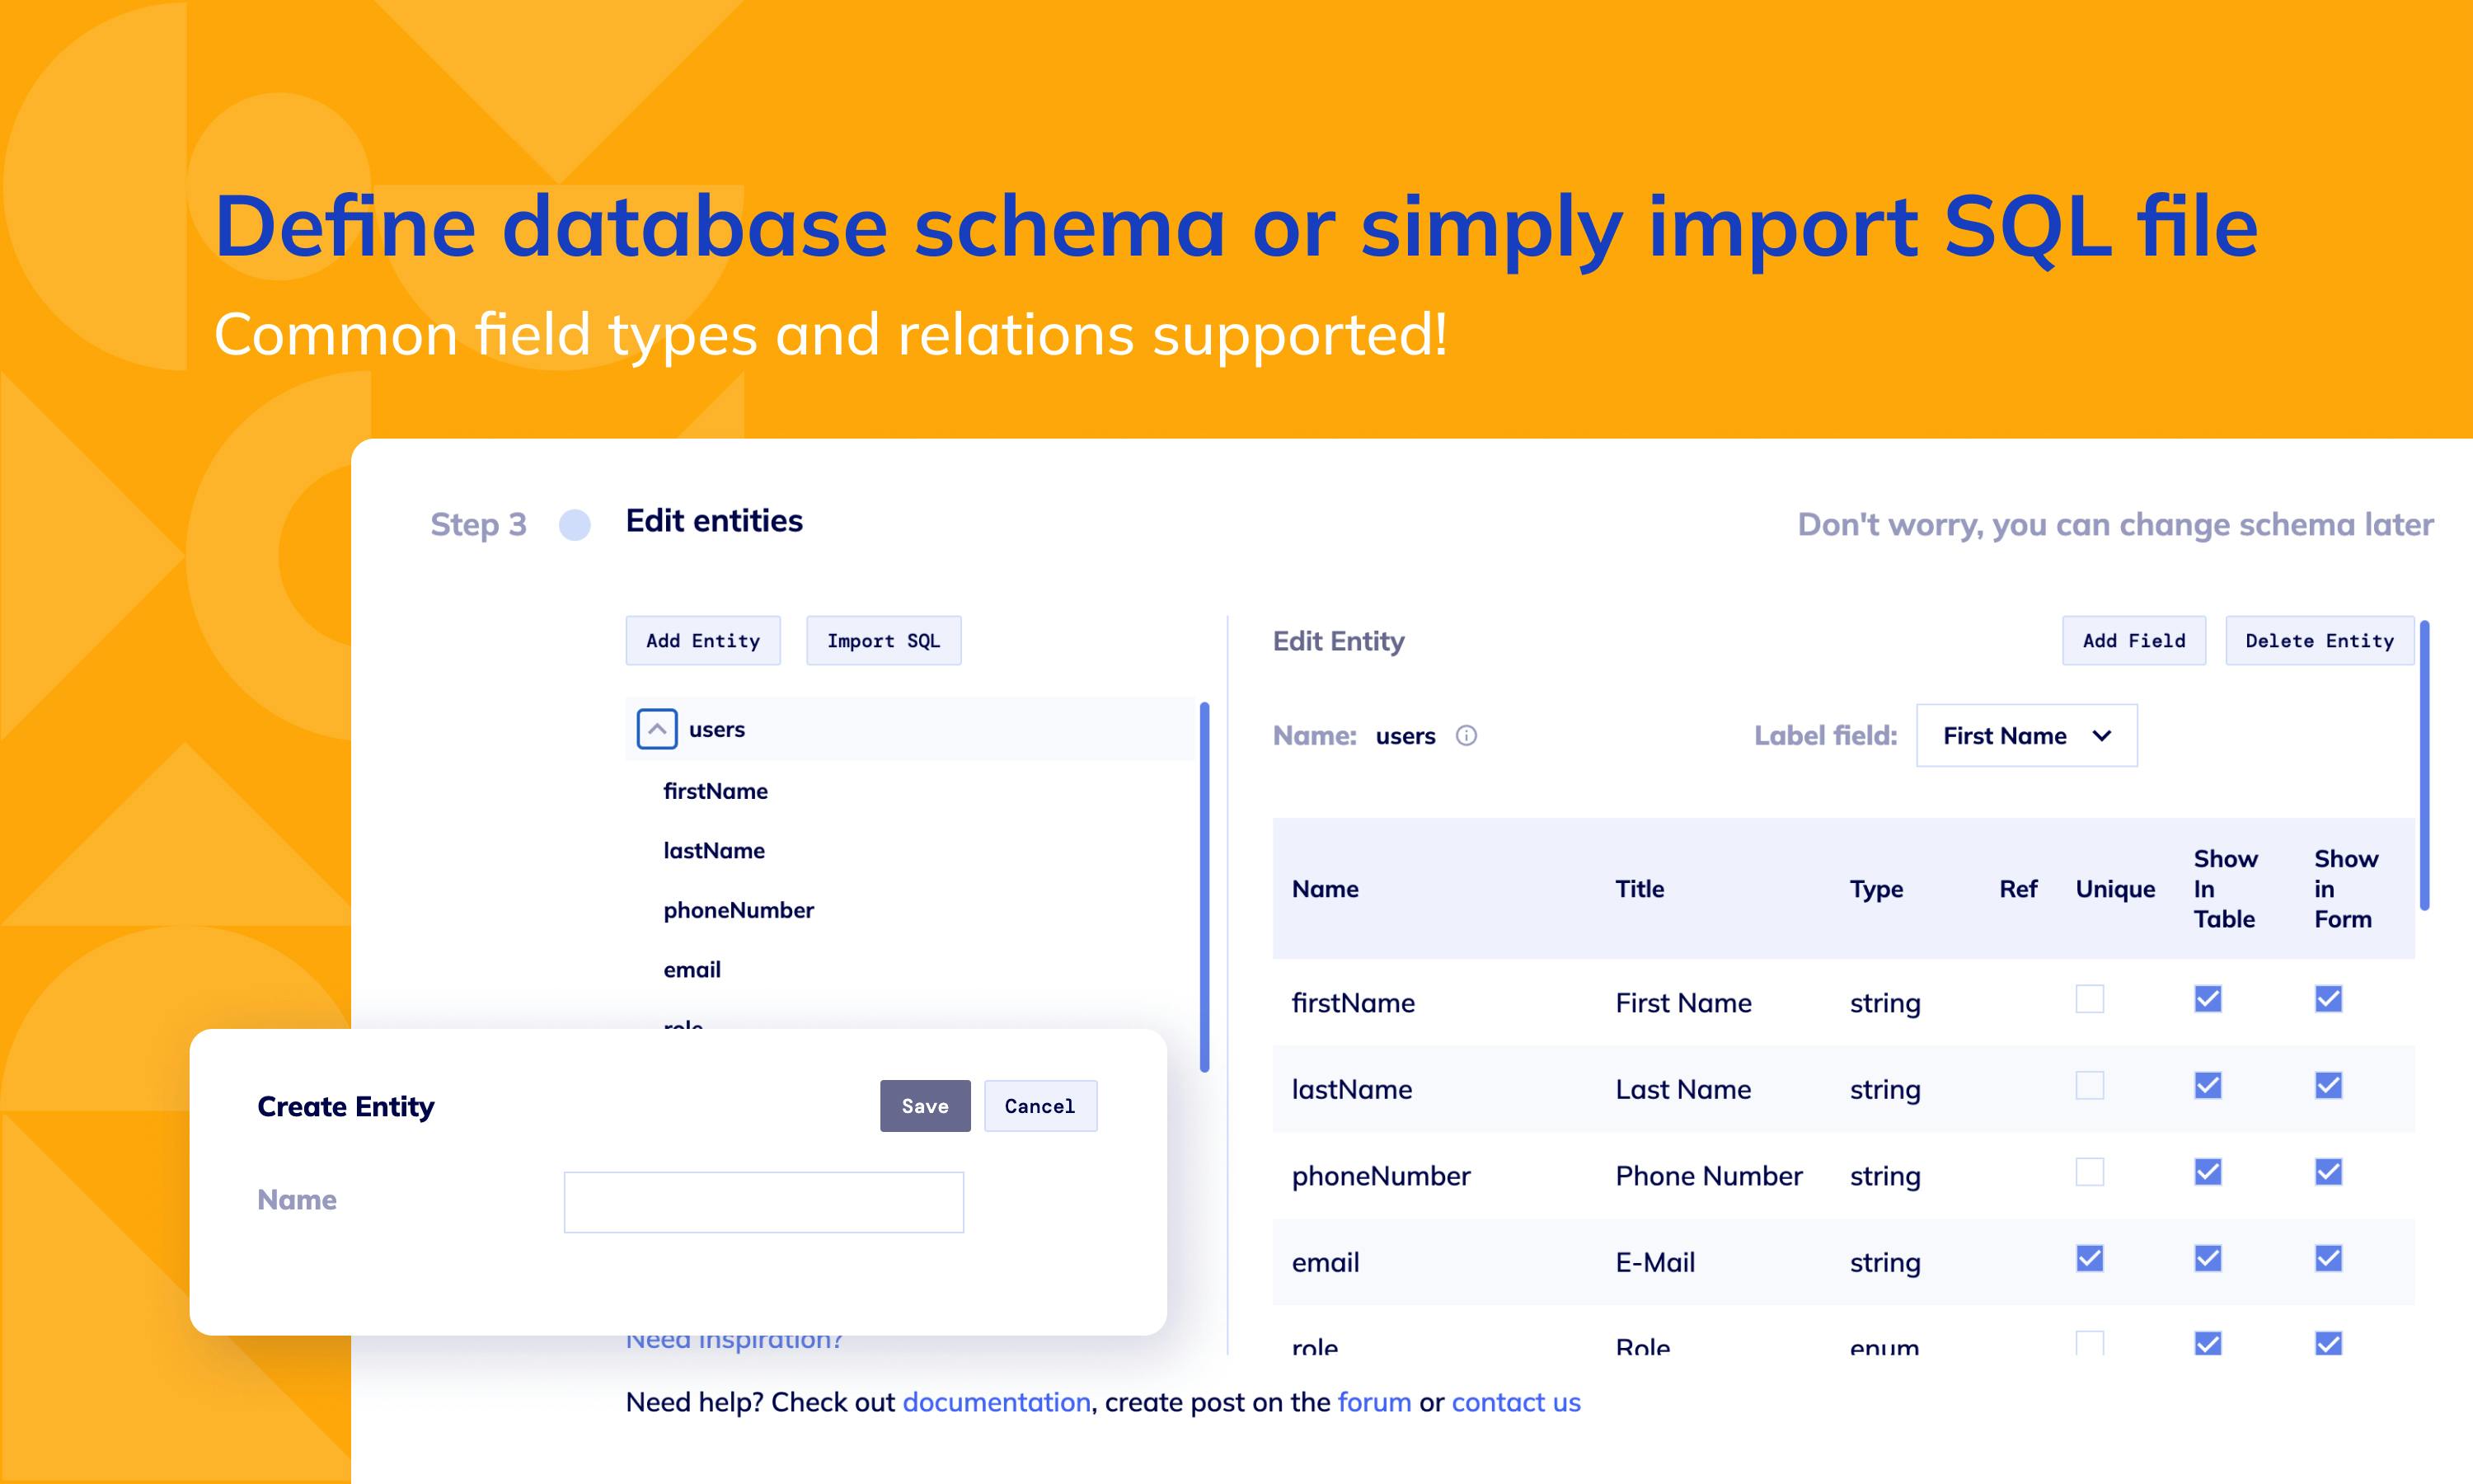Click the firstName cell in the fields table
The height and width of the screenshot is (1484, 2473).
pyautogui.click(x=1353, y=1003)
